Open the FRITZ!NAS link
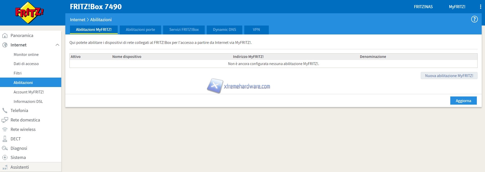This screenshot has width=485, height=172. point(423,7)
